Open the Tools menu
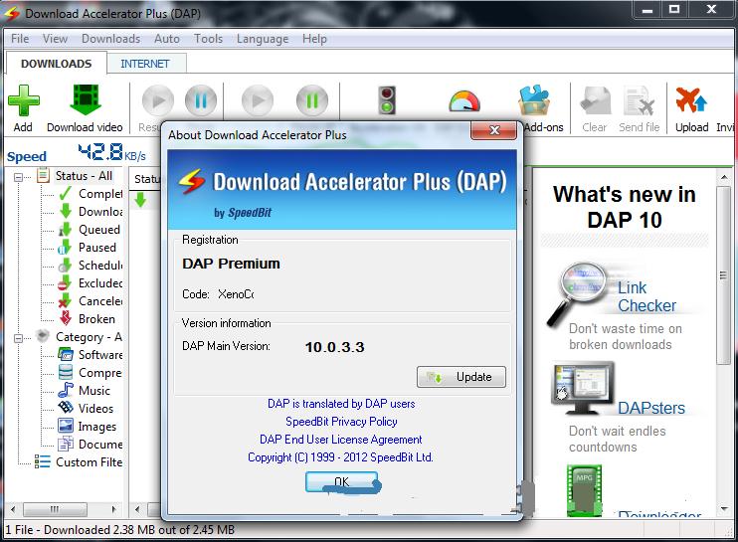Image resolution: width=738 pixels, height=542 pixels. click(x=208, y=39)
